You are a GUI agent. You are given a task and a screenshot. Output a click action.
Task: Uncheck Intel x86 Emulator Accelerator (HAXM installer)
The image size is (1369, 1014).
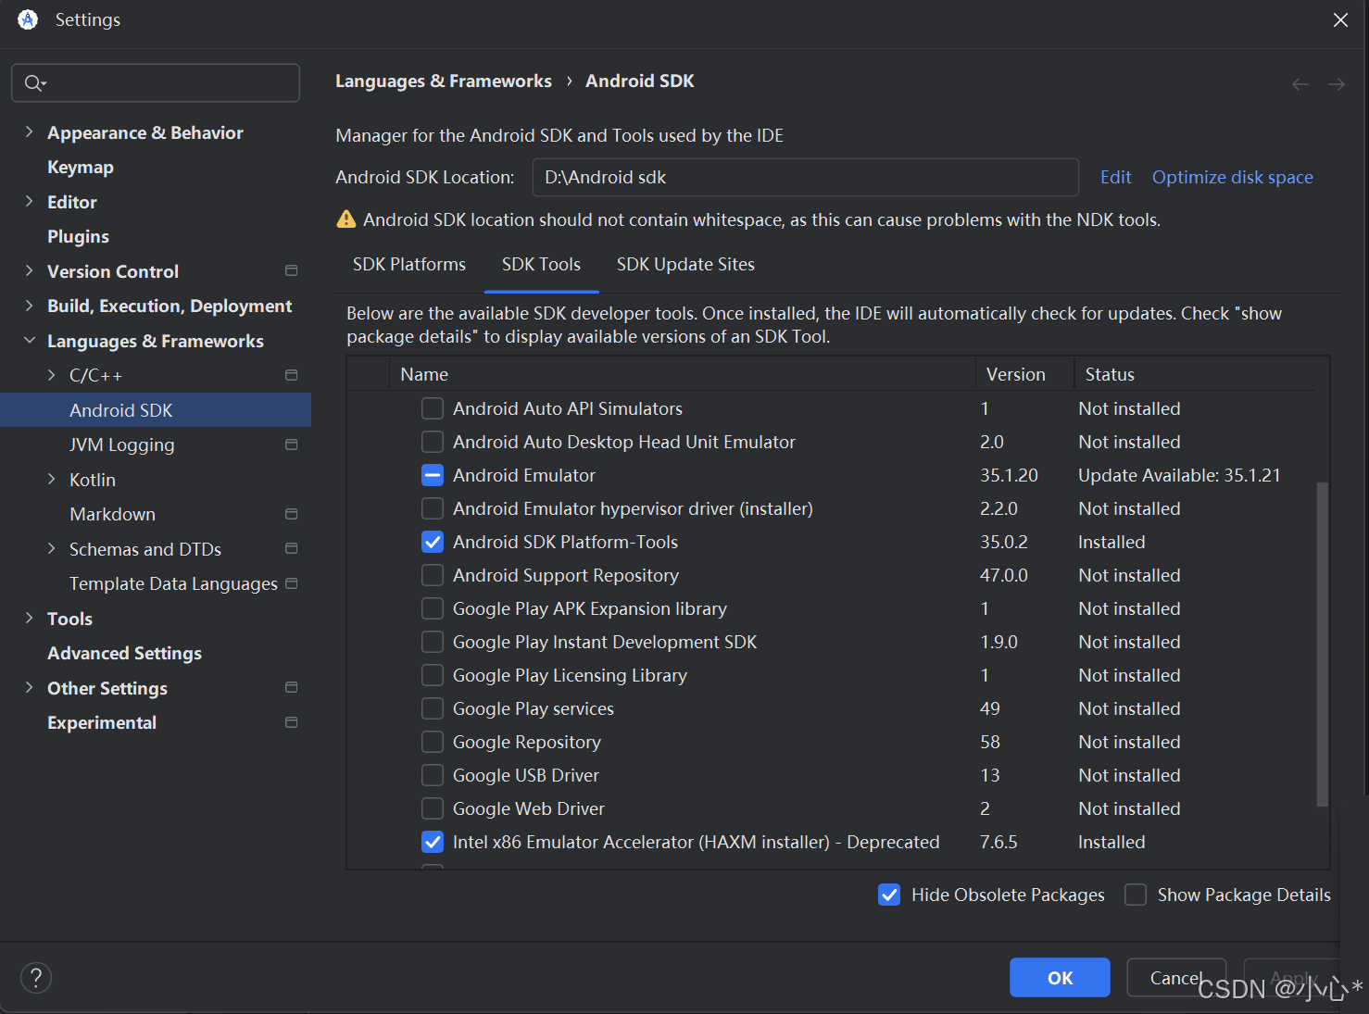coord(433,842)
